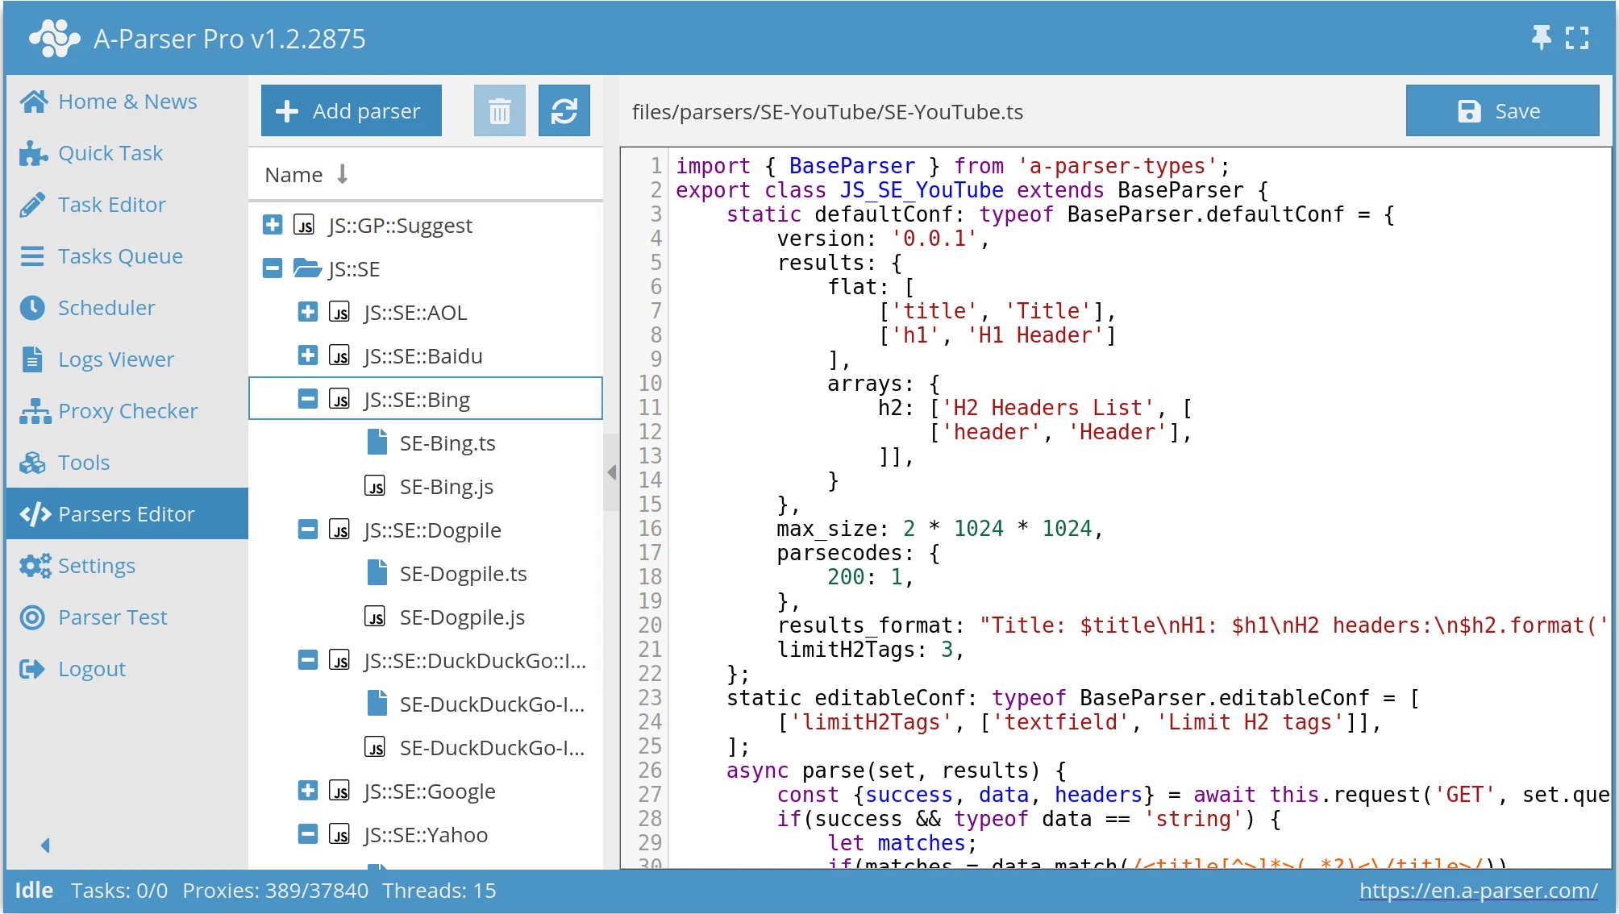Open the Tasks Queue
Image resolution: width=1619 pixels, height=914 pixels.
tap(119, 256)
